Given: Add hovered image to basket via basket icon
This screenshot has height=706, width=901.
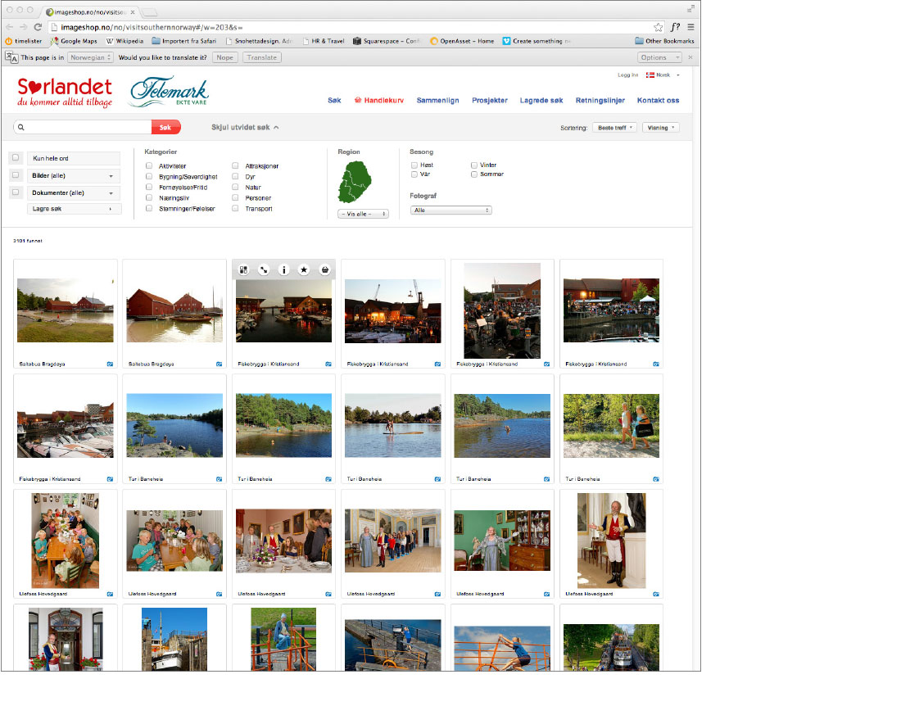Looking at the screenshot, I should pos(324,269).
